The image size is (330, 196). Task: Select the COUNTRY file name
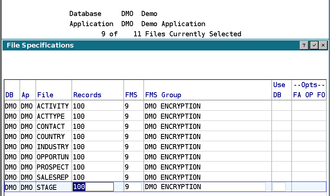[x=51, y=136]
